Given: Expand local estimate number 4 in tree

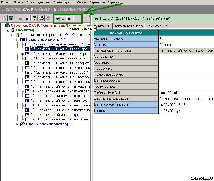Looking at the screenshot, I should pos(23,54).
